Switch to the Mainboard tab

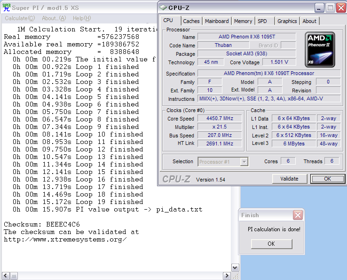click(x=217, y=21)
